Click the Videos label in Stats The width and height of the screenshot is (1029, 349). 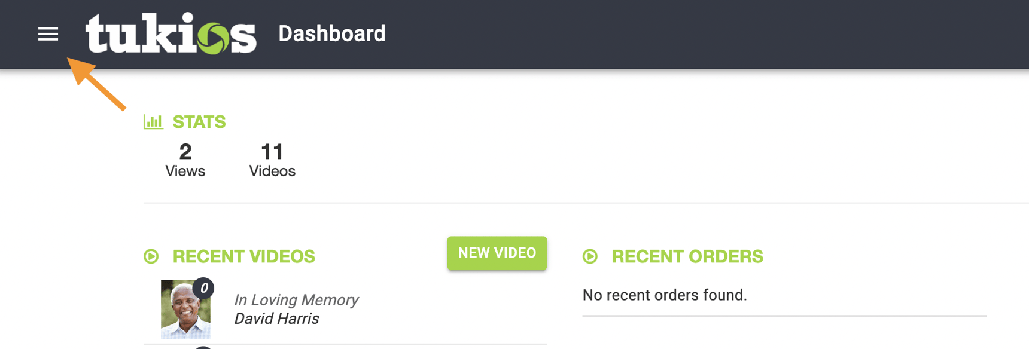coord(272,172)
